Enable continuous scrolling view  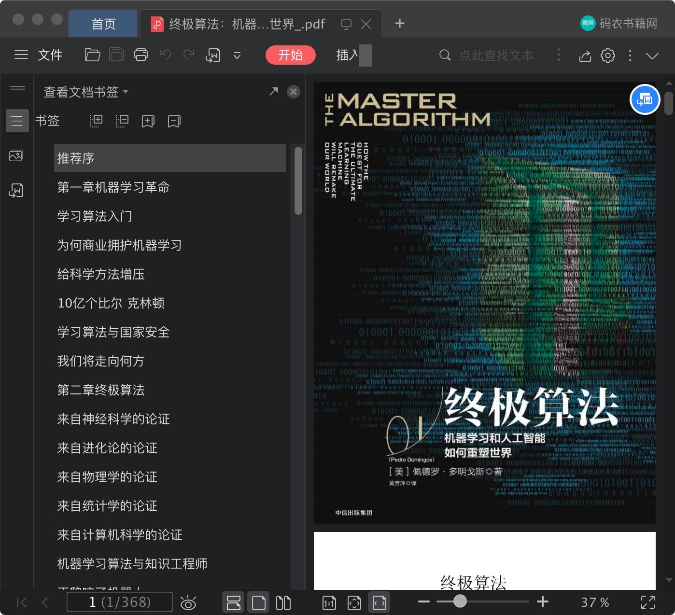tap(234, 602)
